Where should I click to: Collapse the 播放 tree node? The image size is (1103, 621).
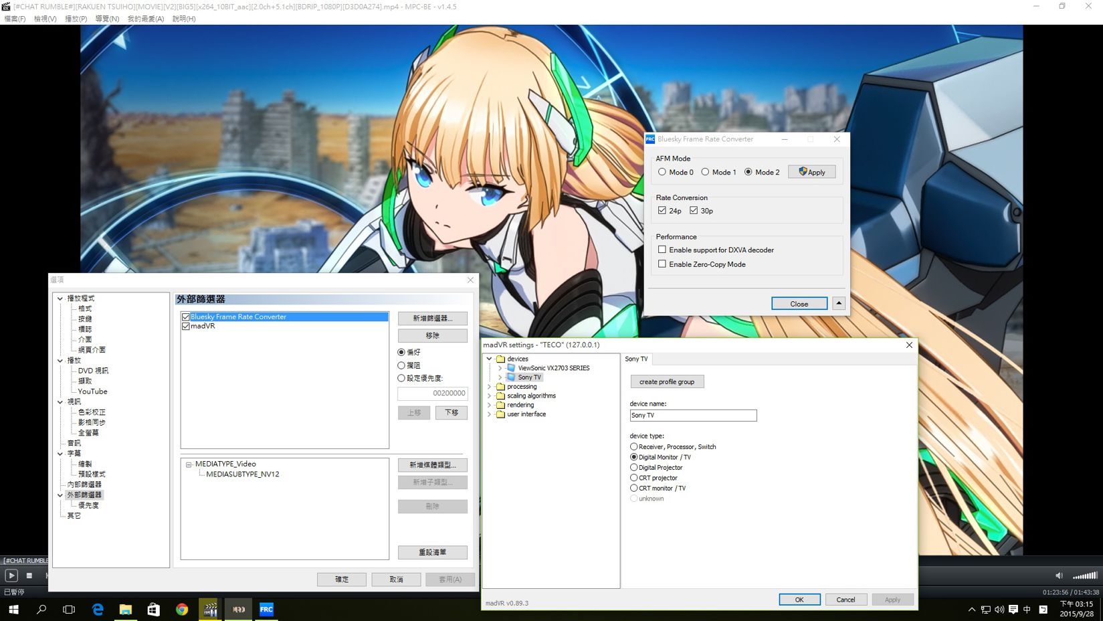click(60, 361)
